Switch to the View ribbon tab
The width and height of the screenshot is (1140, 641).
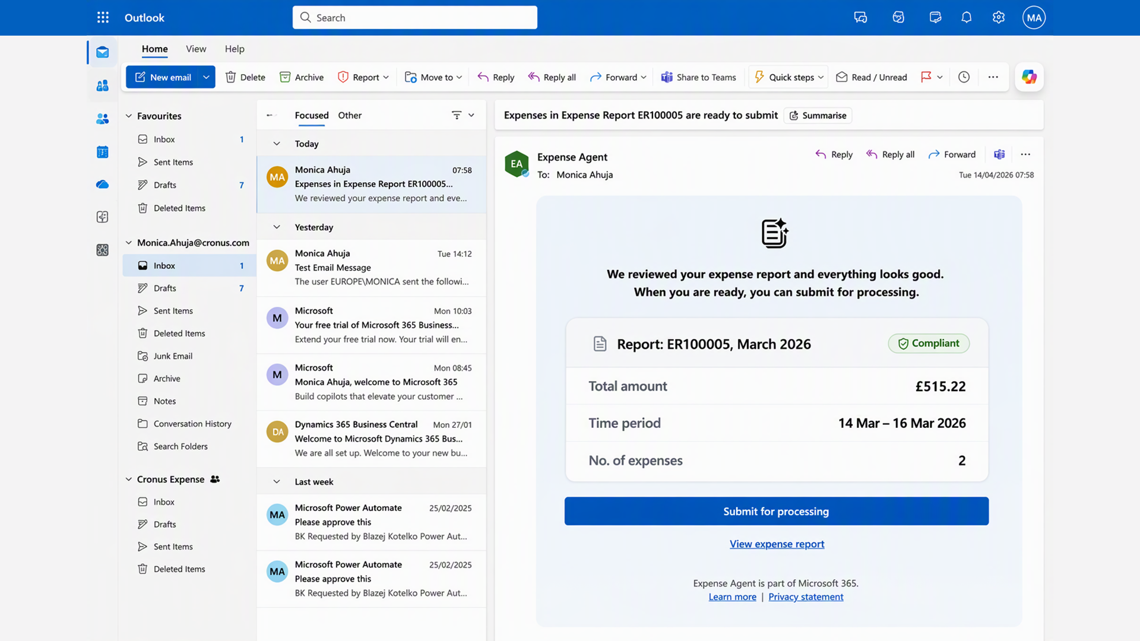tap(196, 49)
